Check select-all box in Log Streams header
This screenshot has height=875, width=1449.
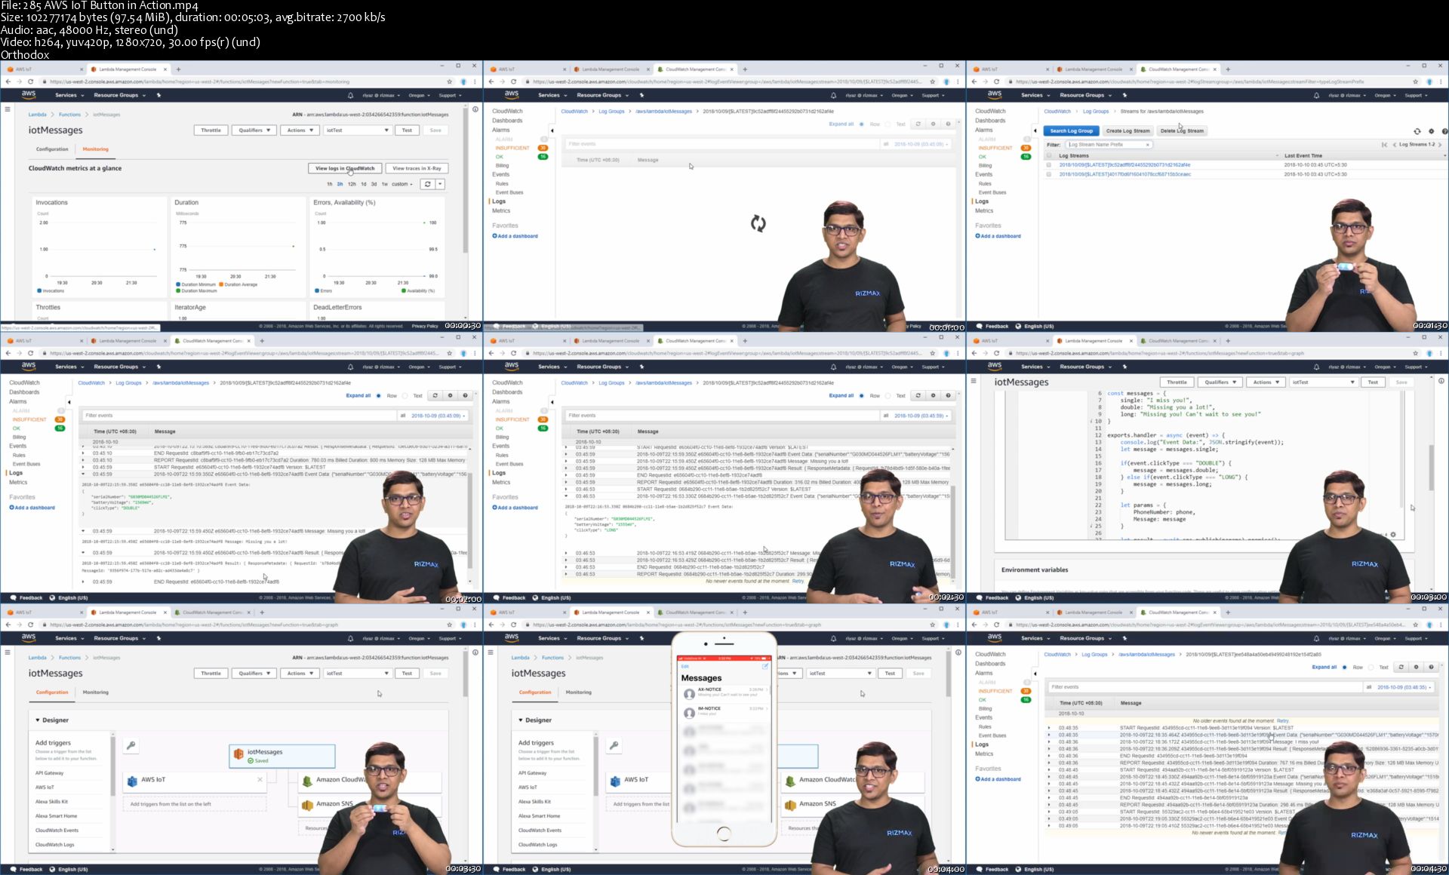click(x=1048, y=155)
